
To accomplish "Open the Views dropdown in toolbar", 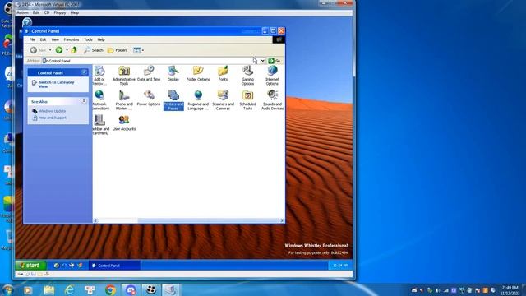I will point(138,50).
